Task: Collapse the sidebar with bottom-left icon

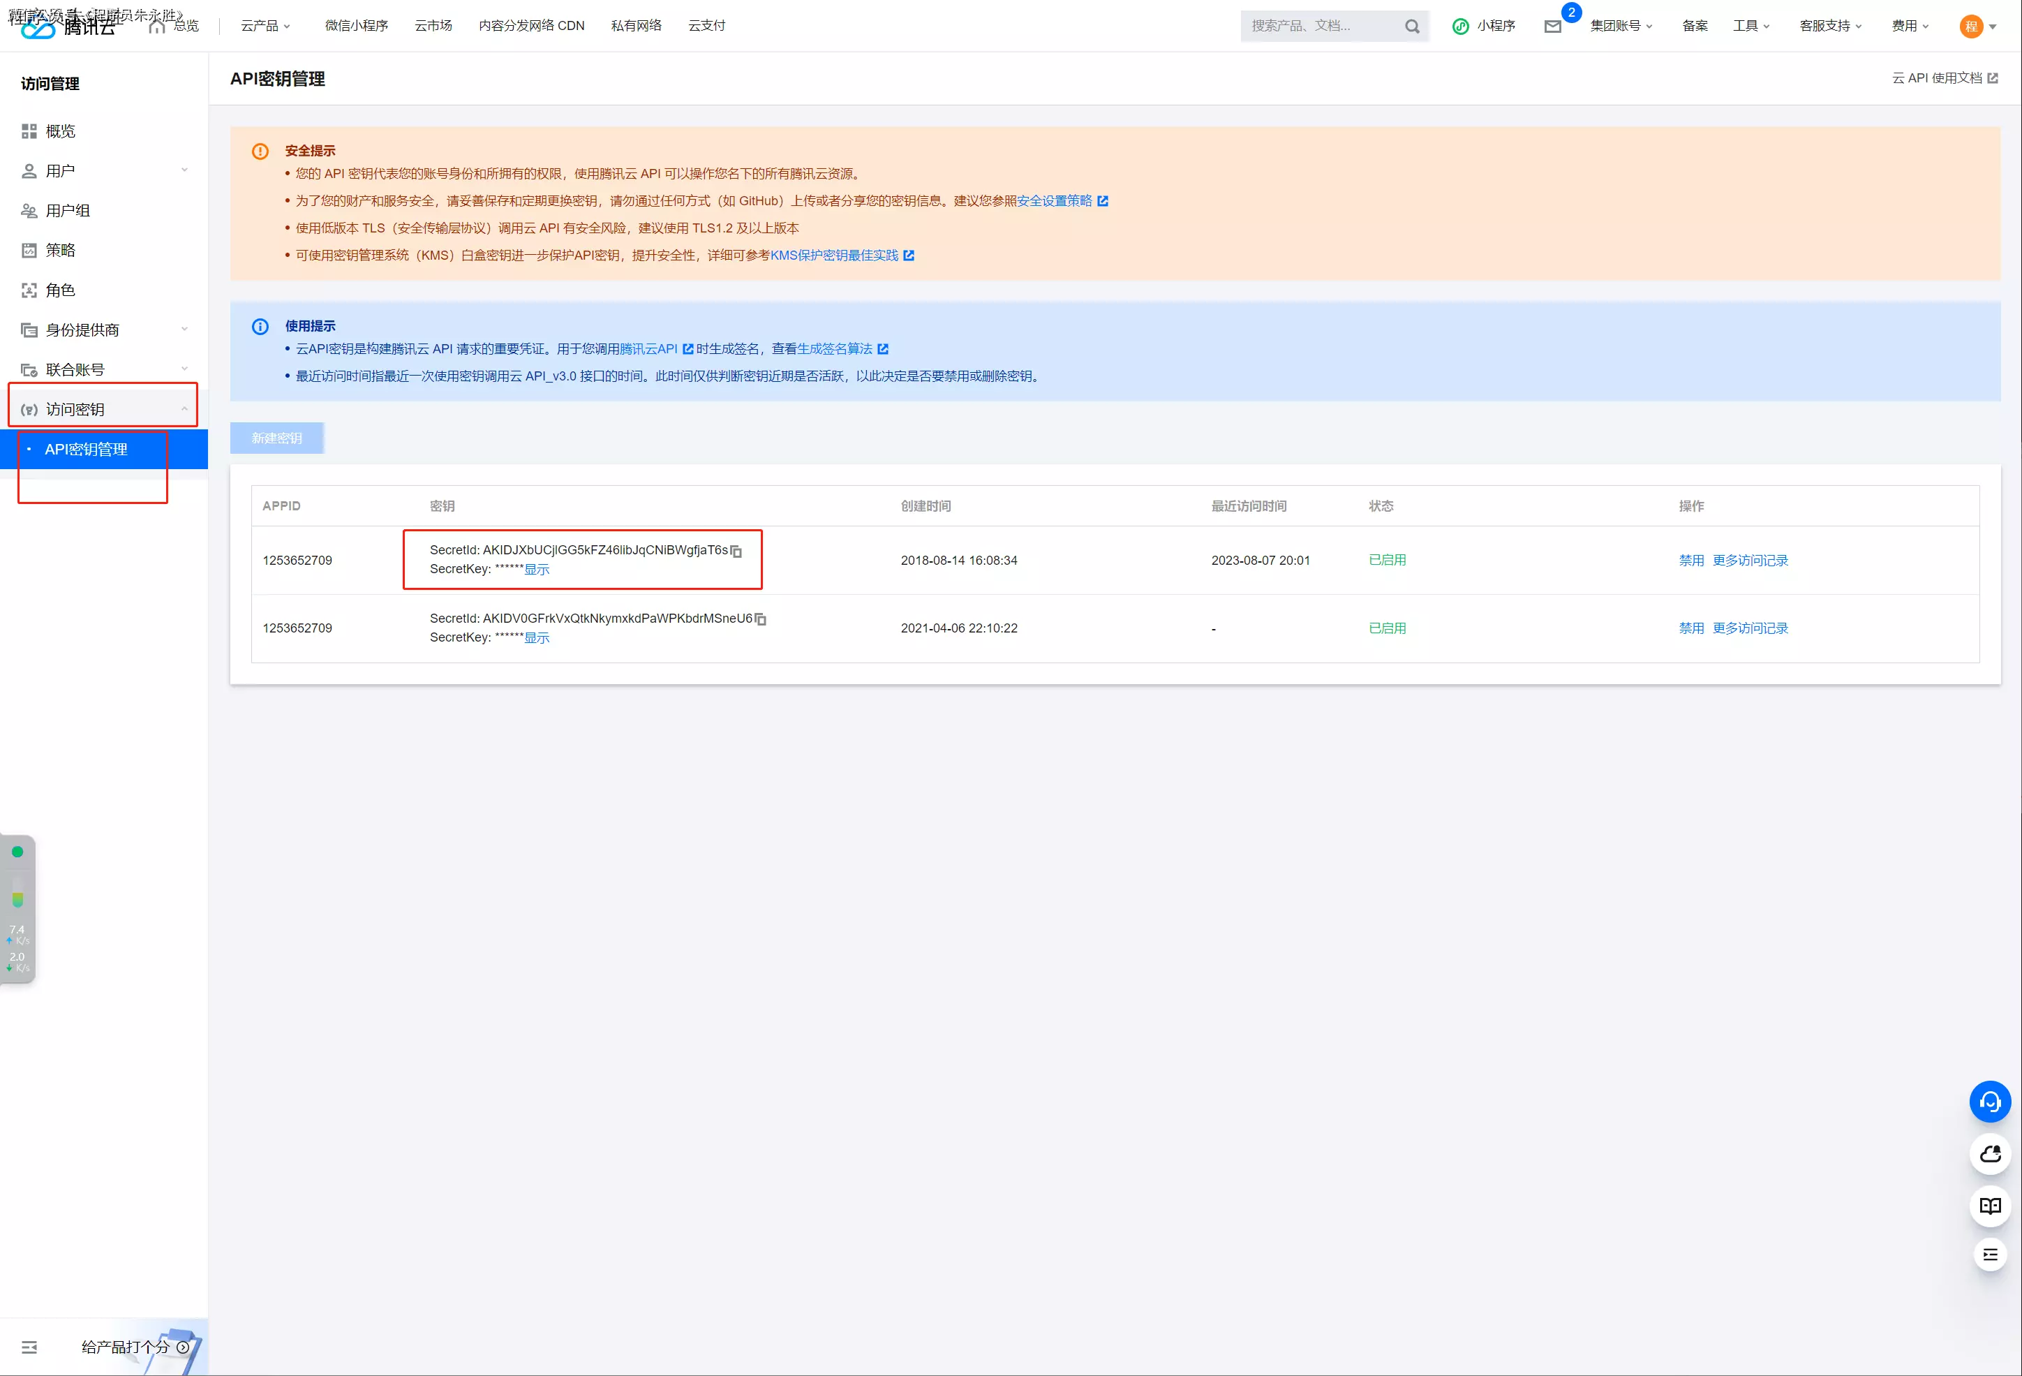Action: click(x=29, y=1347)
